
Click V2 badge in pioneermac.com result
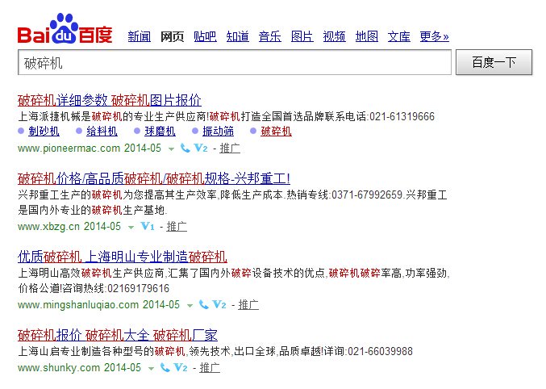click(x=201, y=148)
